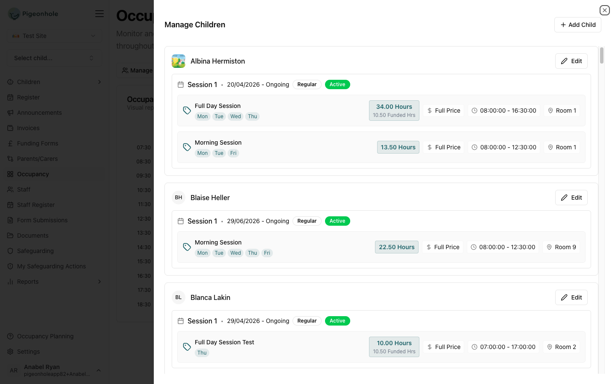615x384 pixels.
Task: Click Full Price in Blanca's session row
Action: [x=444, y=347]
